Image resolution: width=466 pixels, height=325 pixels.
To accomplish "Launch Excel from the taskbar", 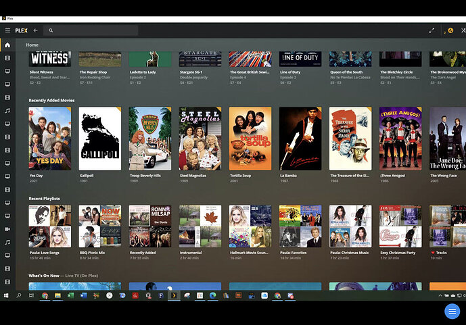I will tap(71, 295).
